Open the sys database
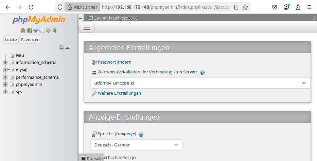Image resolution: width=317 pixels, height=161 pixels. click(19, 92)
